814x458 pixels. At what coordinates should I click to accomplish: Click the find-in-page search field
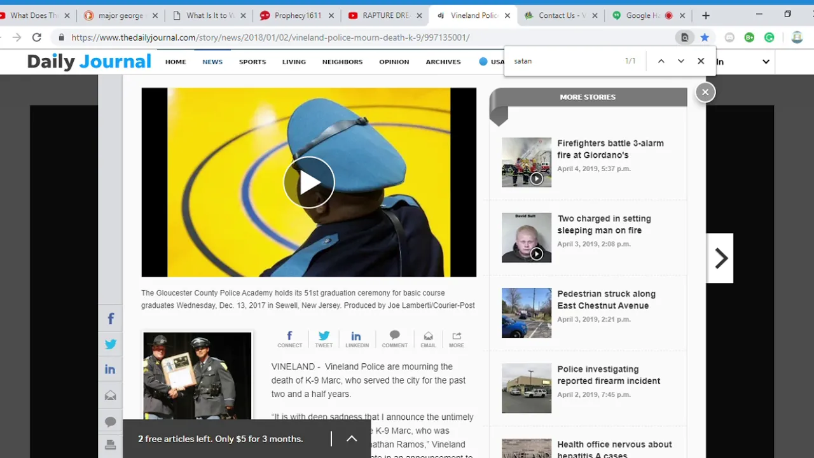coord(565,61)
